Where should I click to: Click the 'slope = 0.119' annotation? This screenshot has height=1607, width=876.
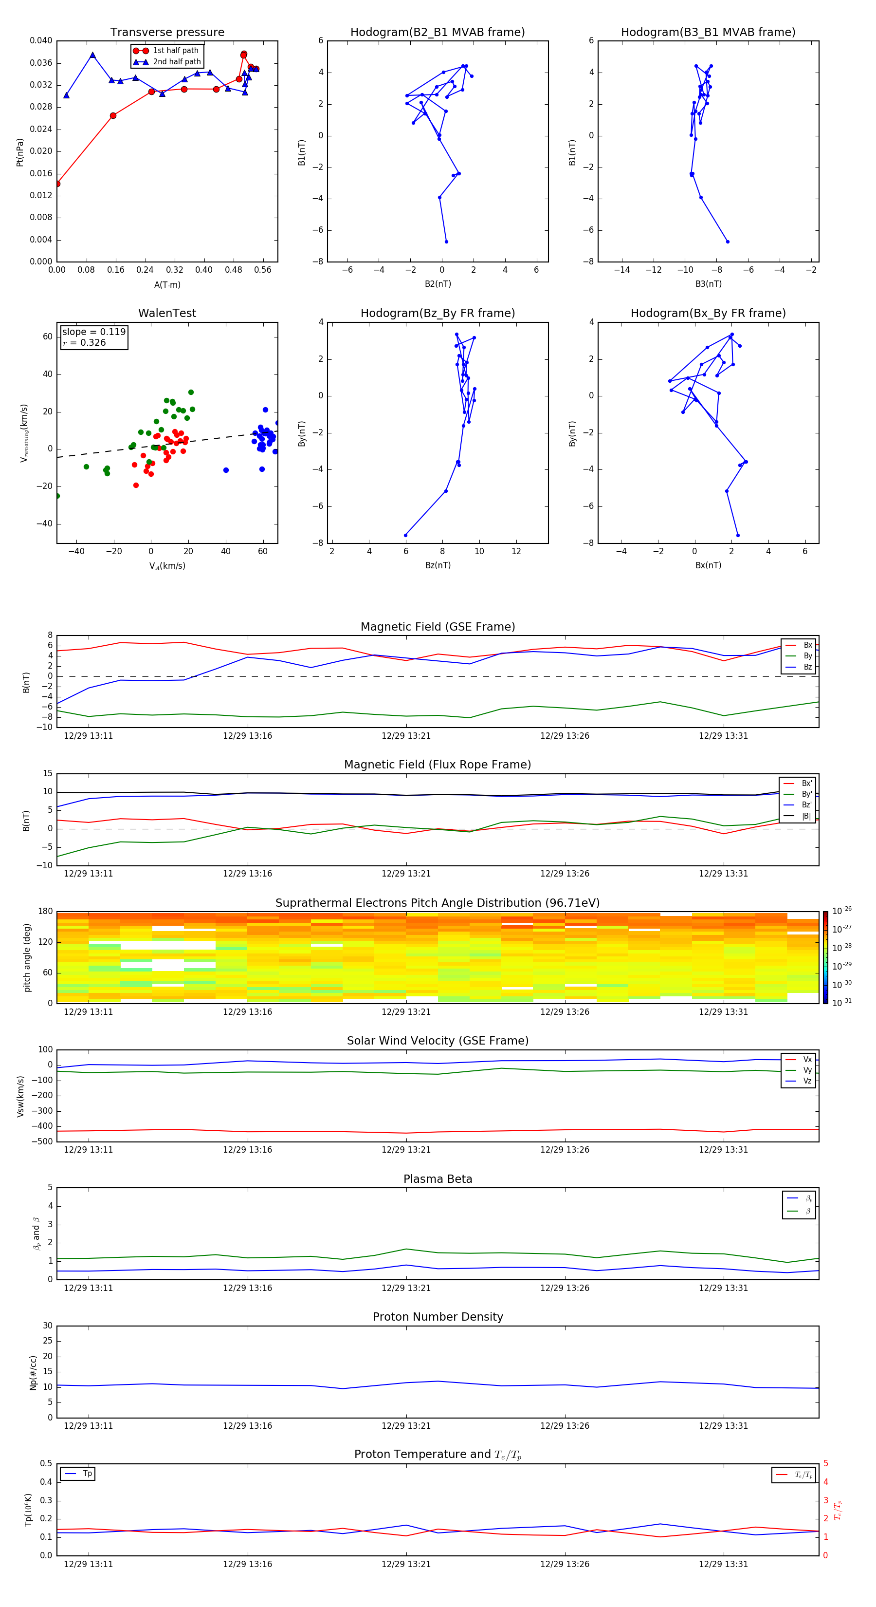(x=93, y=332)
